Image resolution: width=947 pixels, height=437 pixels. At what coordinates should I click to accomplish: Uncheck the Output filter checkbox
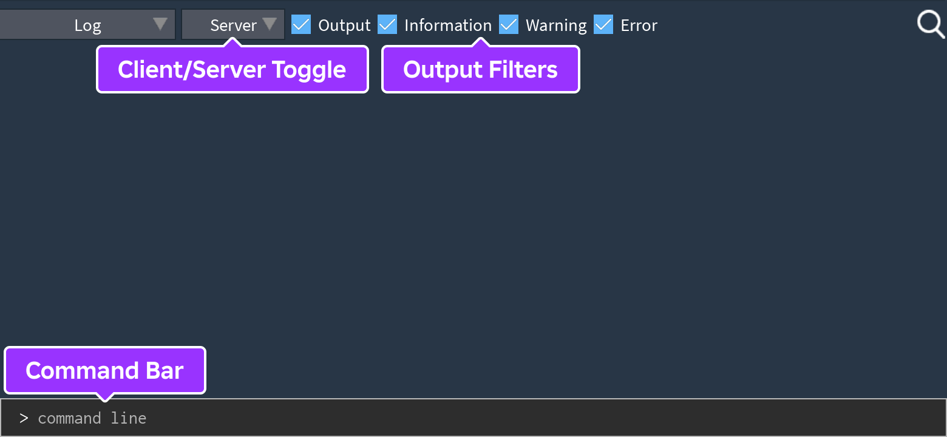click(301, 25)
